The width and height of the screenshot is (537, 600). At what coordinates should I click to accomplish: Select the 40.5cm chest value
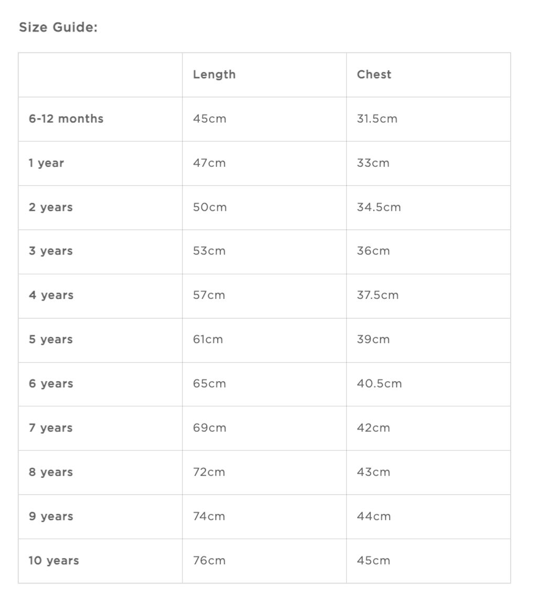(x=379, y=384)
